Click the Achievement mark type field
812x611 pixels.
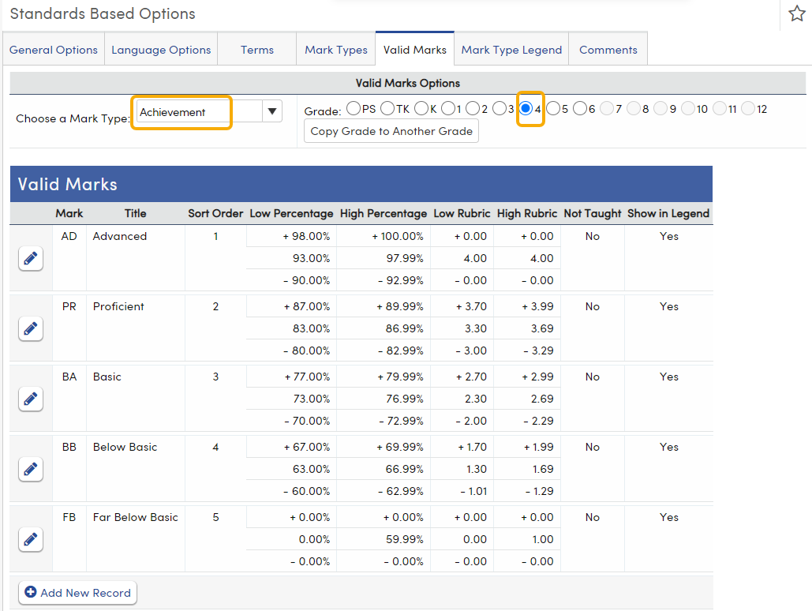click(199, 112)
